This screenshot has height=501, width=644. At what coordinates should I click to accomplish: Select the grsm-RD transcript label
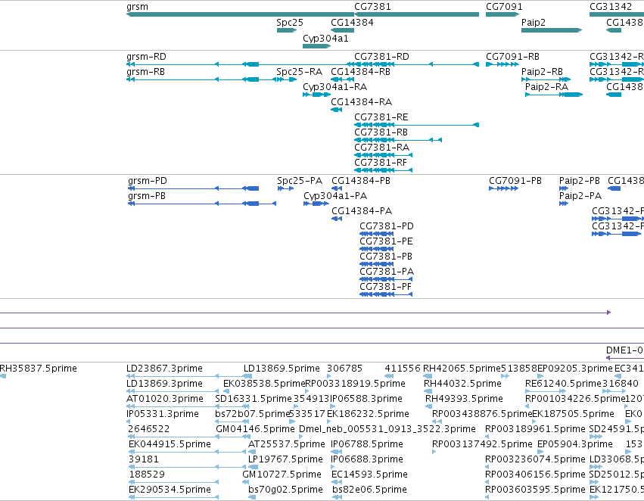[146, 57]
